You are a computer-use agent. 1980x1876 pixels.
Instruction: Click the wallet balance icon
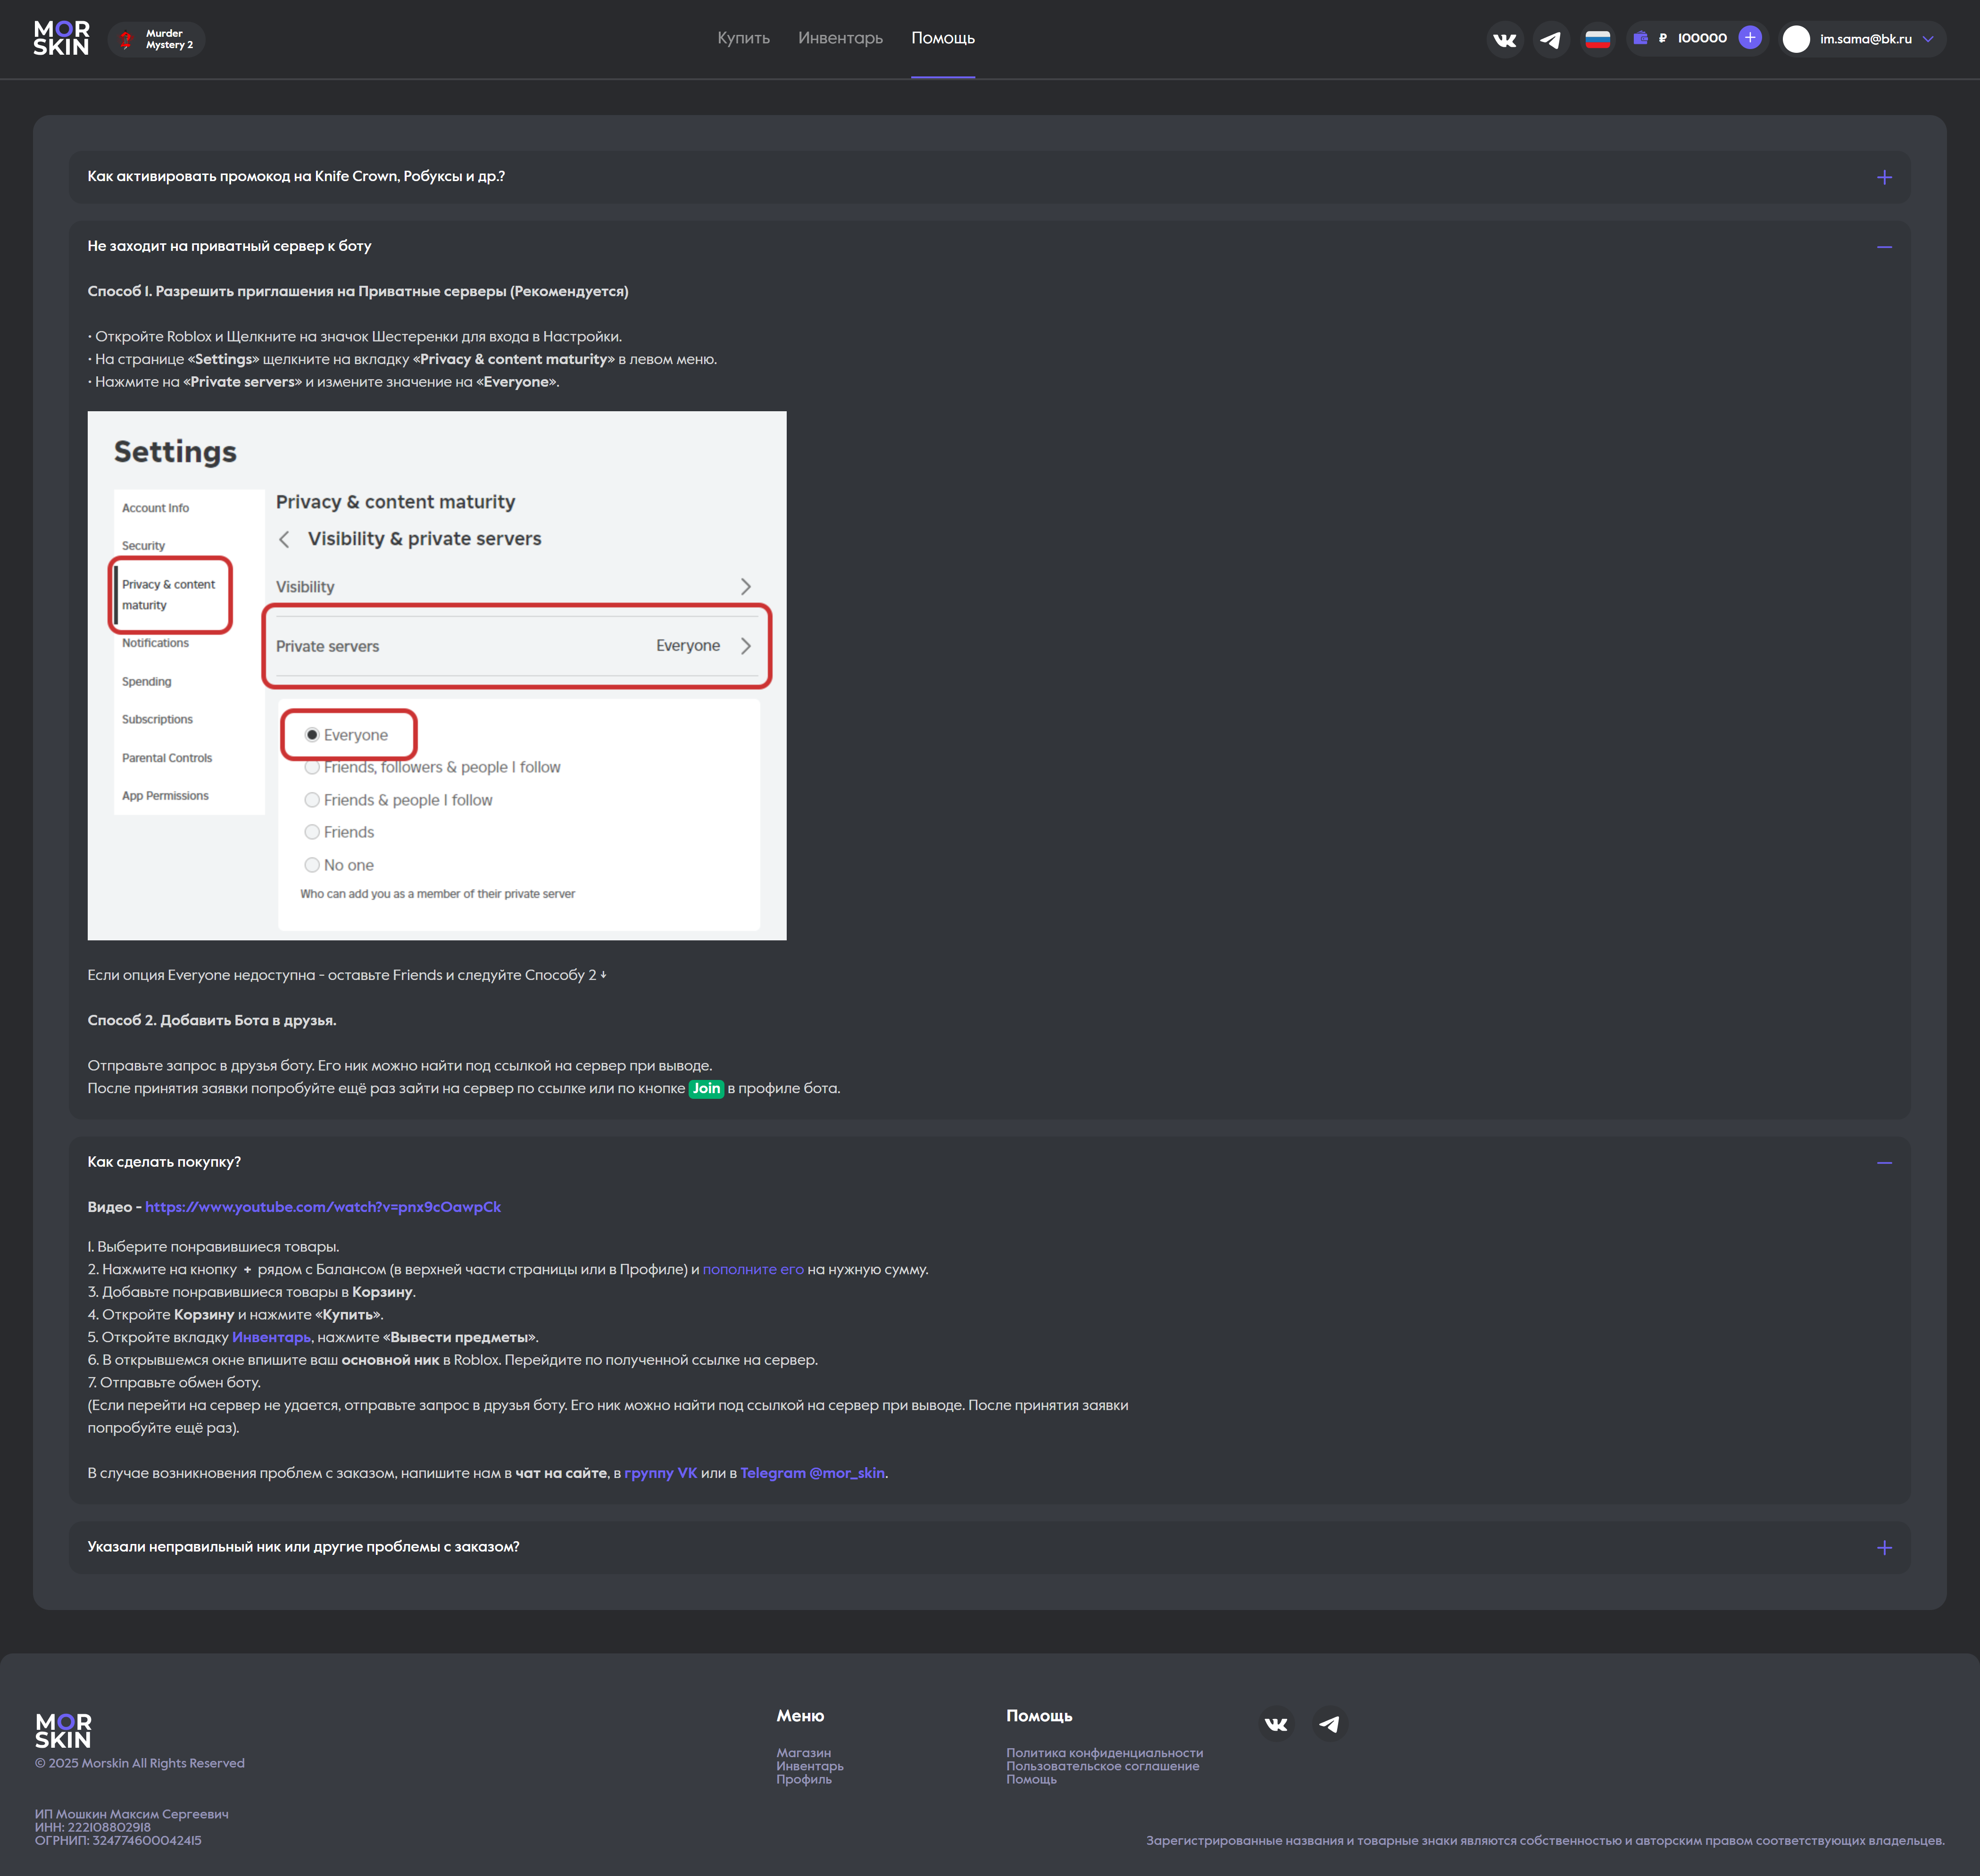(1640, 38)
